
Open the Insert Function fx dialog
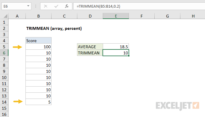[x=67, y=6]
